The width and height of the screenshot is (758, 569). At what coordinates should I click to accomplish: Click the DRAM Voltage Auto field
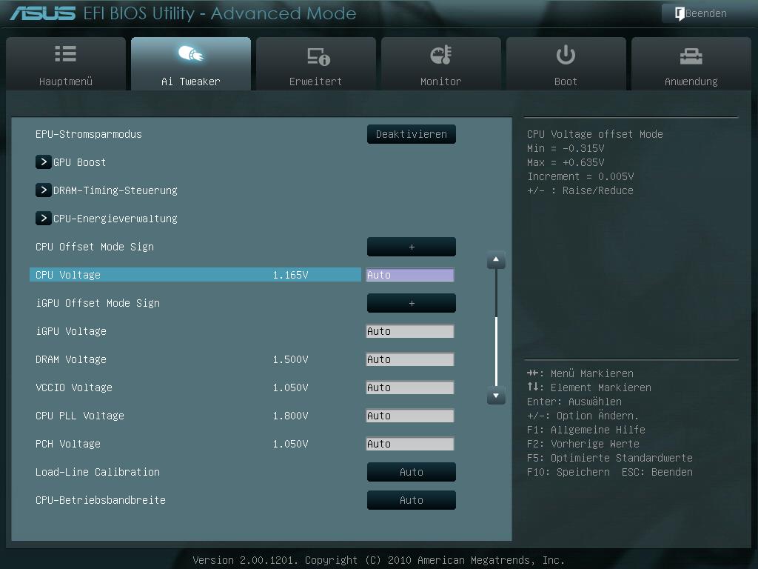410,359
